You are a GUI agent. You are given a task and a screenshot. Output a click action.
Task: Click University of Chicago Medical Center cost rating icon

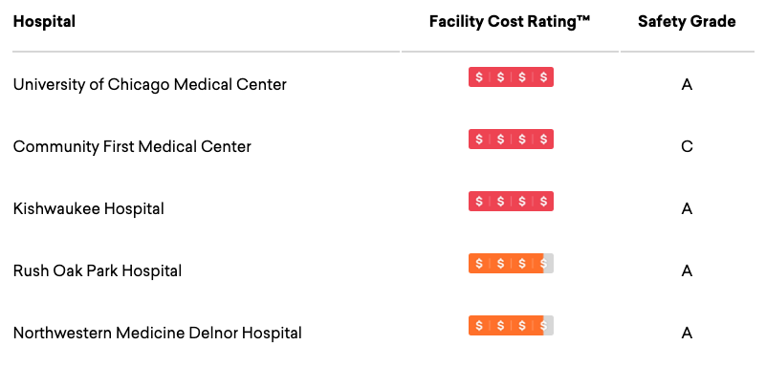[511, 77]
